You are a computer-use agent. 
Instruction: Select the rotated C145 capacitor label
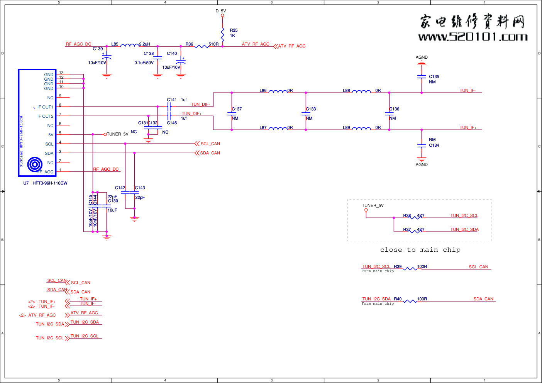click(x=90, y=200)
